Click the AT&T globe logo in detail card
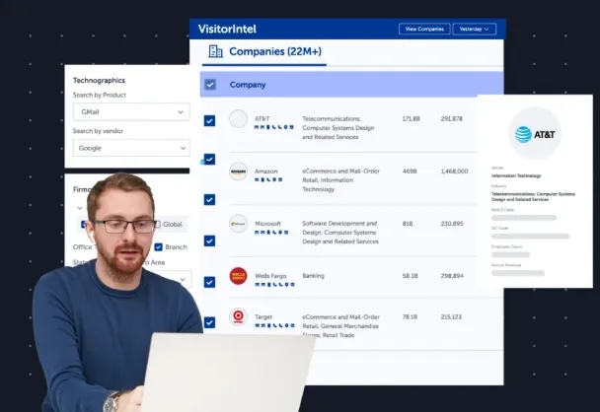 (523, 134)
